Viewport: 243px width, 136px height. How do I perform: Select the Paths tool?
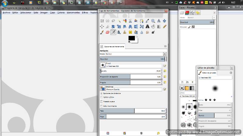(x=142, y=21)
